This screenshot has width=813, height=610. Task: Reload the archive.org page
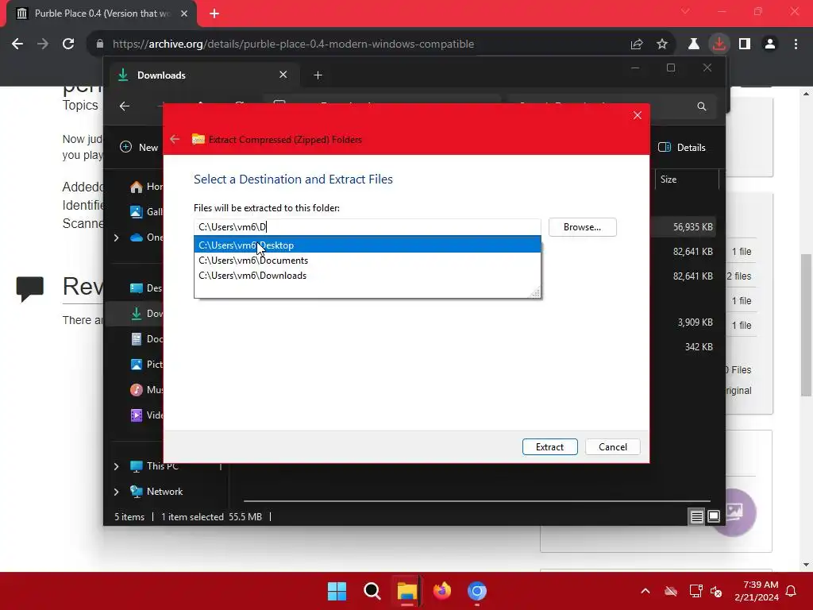click(68, 44)
